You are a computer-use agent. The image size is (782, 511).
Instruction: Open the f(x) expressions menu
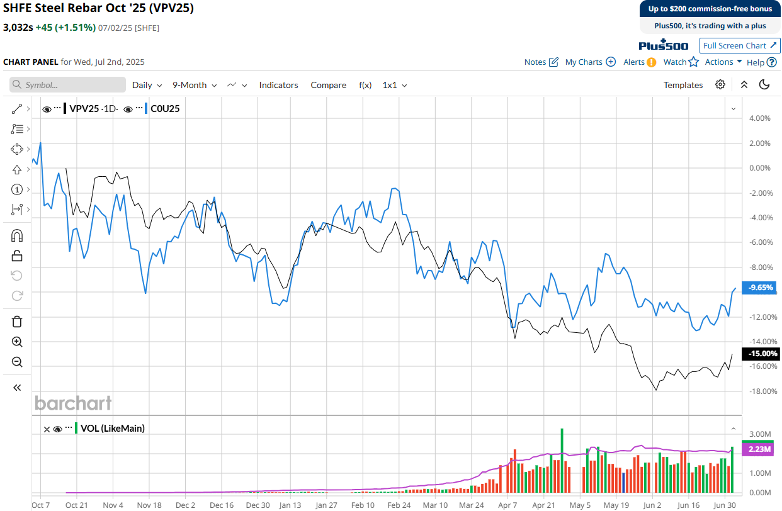[x=365, y=85]
